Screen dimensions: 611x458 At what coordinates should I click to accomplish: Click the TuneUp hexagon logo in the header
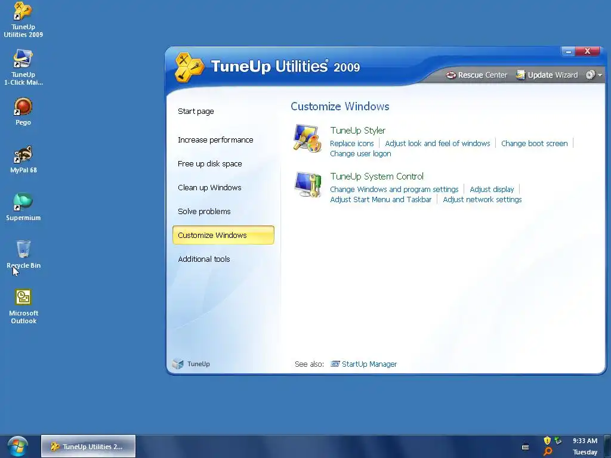coord(189,67)
